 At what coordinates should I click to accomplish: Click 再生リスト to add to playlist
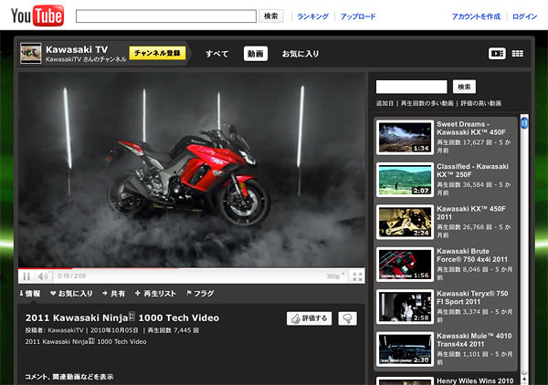(x=155, y=294)
